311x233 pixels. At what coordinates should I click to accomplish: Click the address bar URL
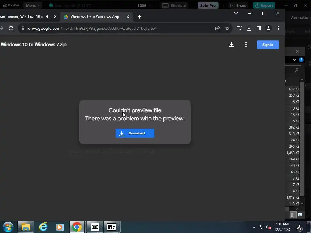pos(92,28)
